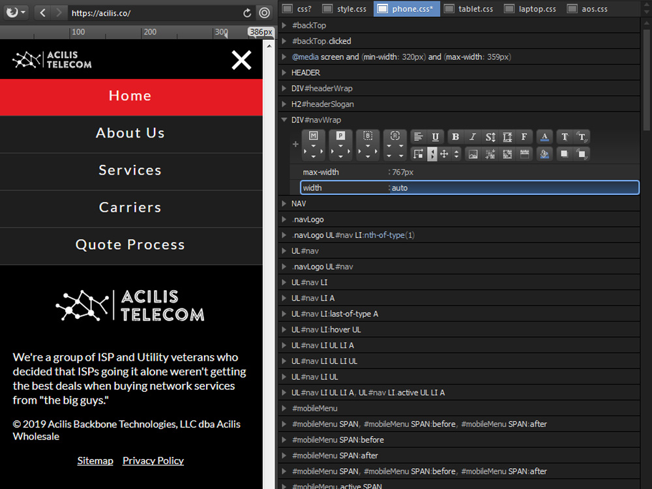
Task: Click the font family F icon
Action: (524, 137)
